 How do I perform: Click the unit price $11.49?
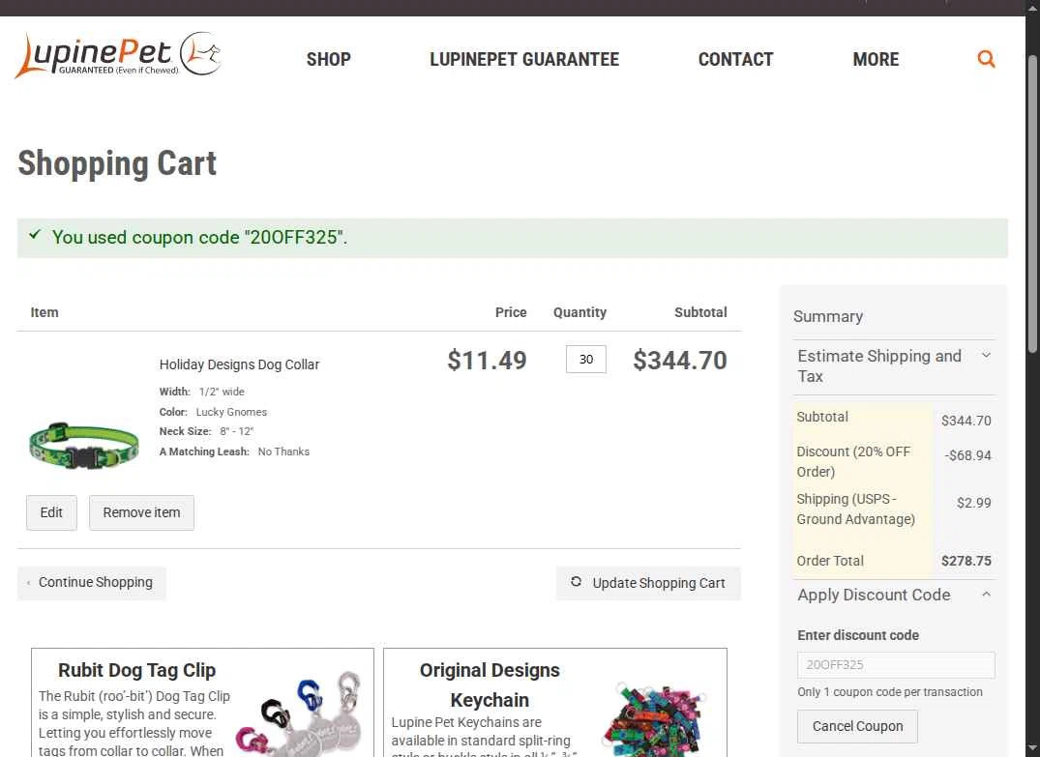coord(487,360)
